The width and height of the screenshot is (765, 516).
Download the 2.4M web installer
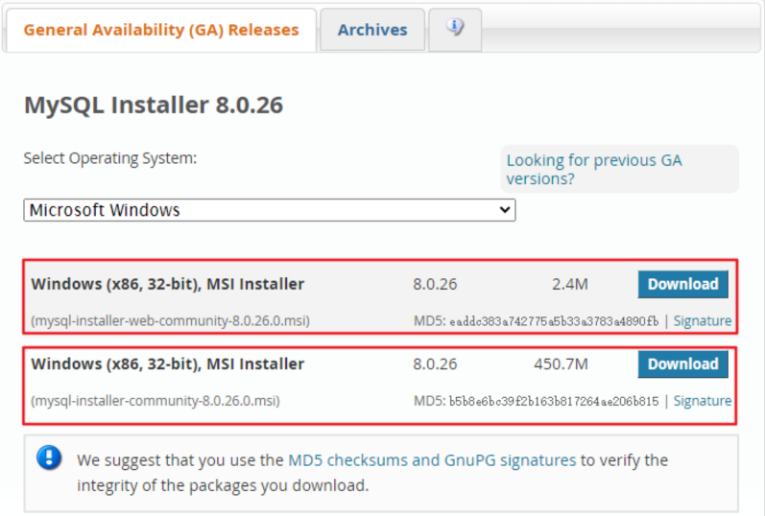pos(682,284)
